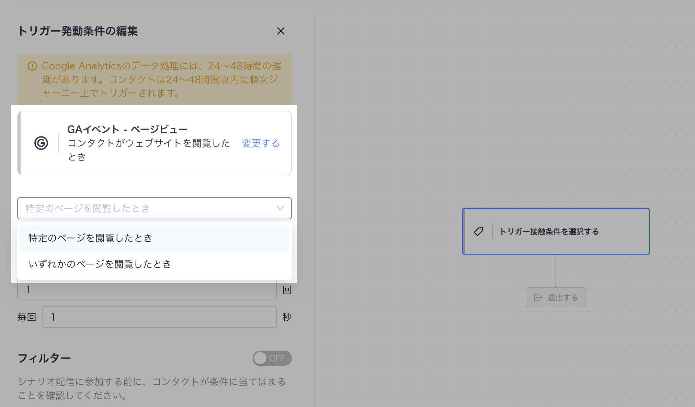Select the トリガー接触条件を選択する node
The width and height of the screenshot is (695, 407).
(556, 231)
